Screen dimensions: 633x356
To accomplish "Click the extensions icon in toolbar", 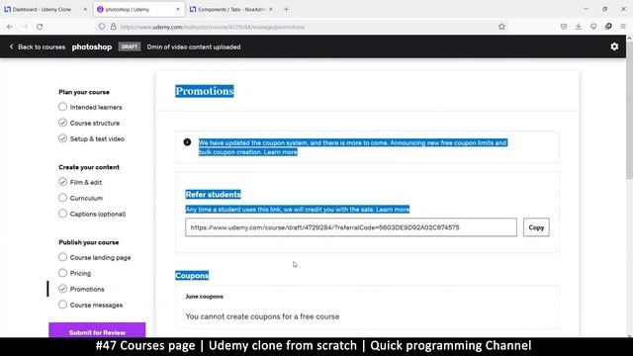I will pyautogui.click(x=608, y=27).
